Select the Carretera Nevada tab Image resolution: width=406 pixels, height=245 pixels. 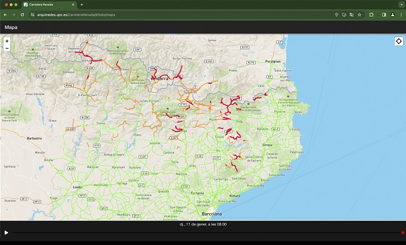(49, 4)
